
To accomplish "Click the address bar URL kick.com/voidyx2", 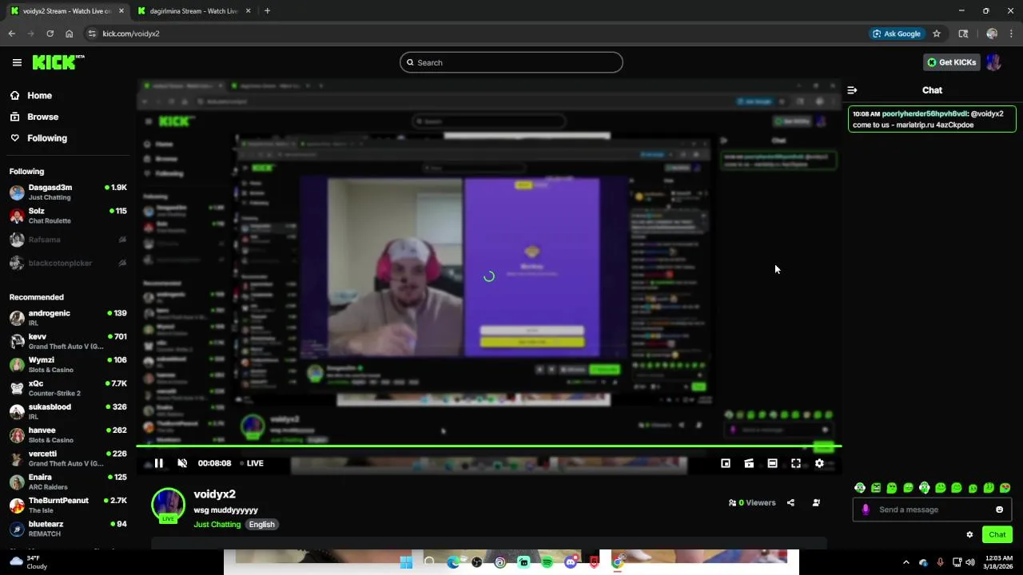I will coord(131,34).
